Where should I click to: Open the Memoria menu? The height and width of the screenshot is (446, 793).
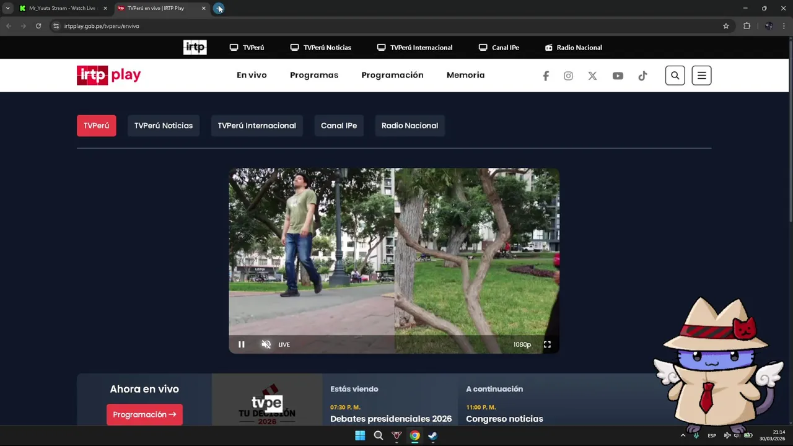point(465,75)
